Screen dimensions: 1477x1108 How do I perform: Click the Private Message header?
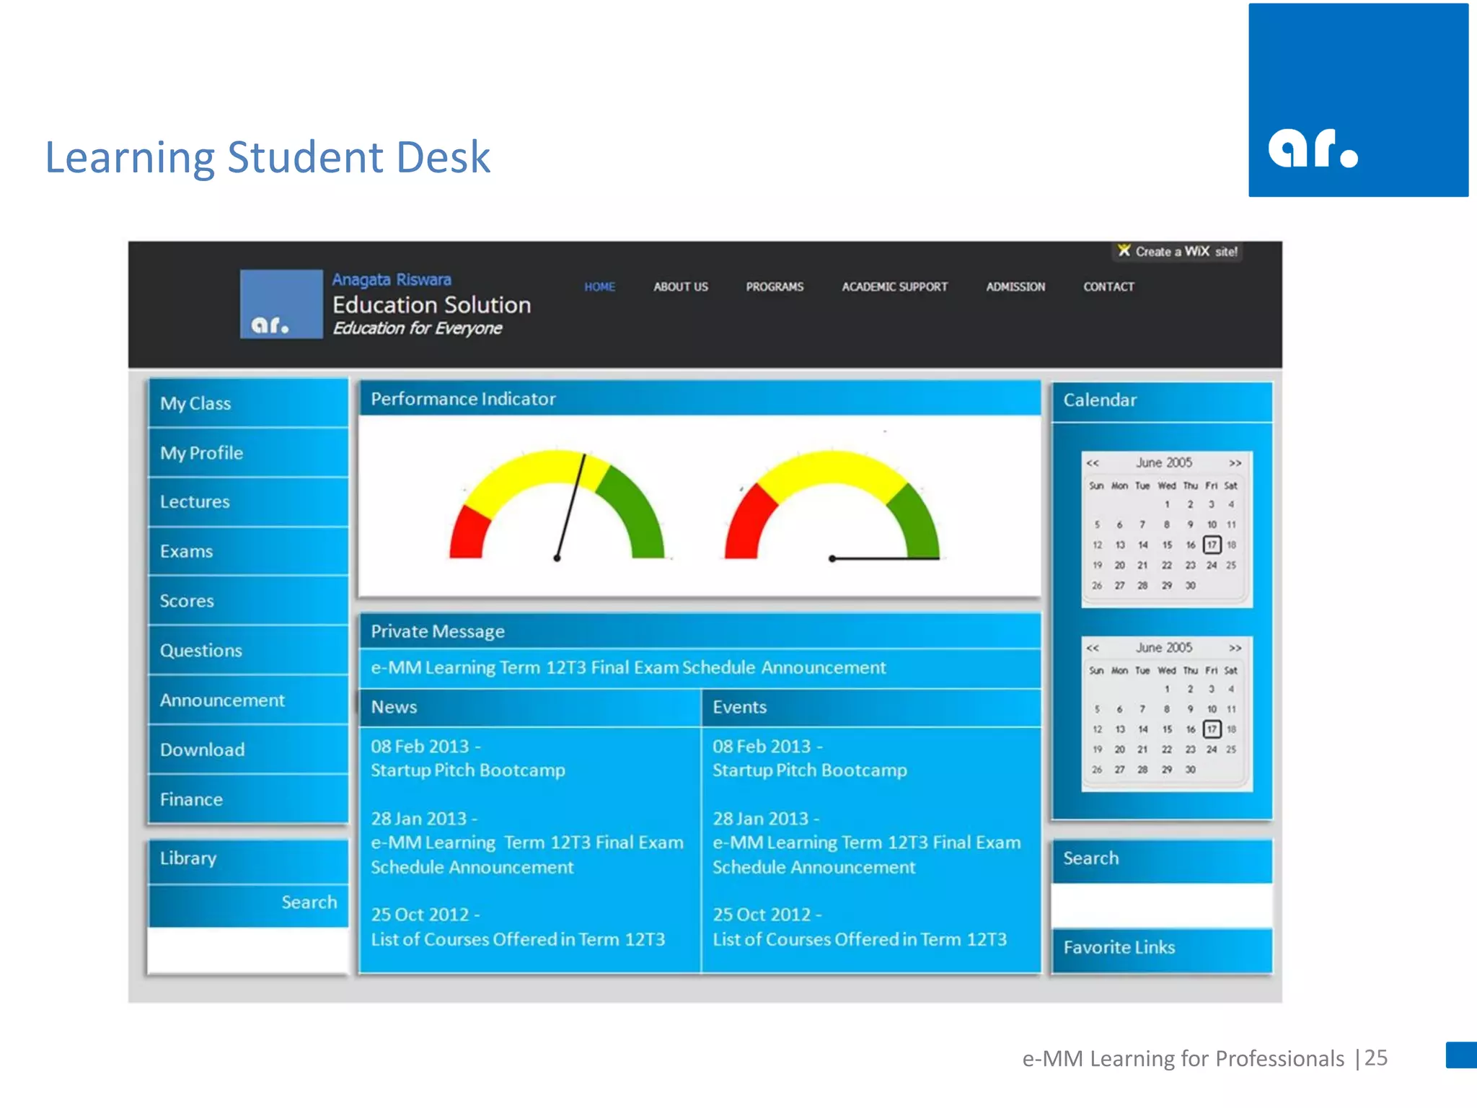tap(700, 631)
